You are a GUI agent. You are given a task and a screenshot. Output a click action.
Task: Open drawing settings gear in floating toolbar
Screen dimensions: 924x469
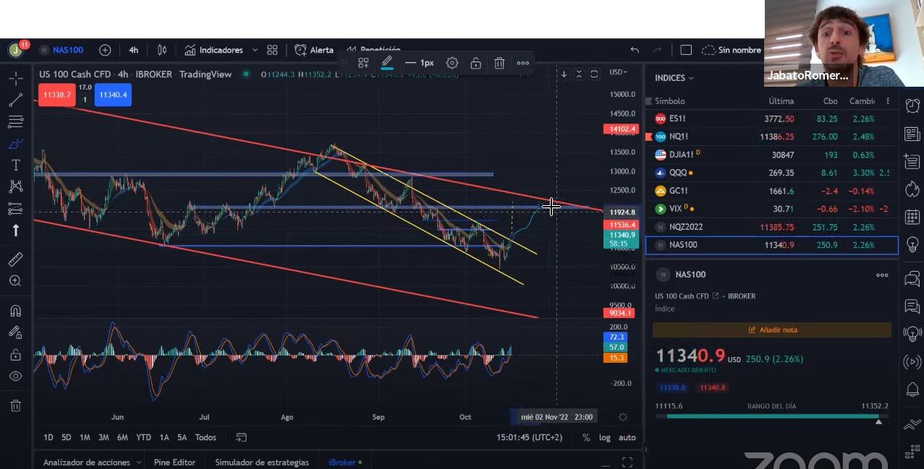[452, 63]
